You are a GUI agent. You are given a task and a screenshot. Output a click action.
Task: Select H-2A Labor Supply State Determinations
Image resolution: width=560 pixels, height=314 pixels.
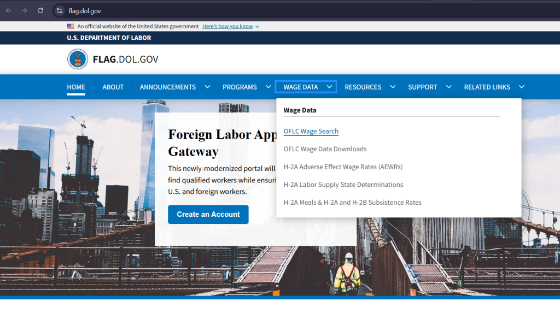click(x=343, y=185)
